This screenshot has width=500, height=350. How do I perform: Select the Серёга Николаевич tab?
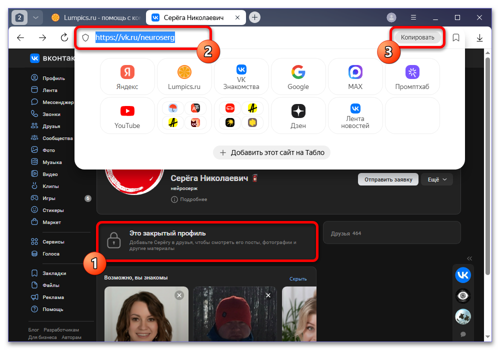point(193,17)
